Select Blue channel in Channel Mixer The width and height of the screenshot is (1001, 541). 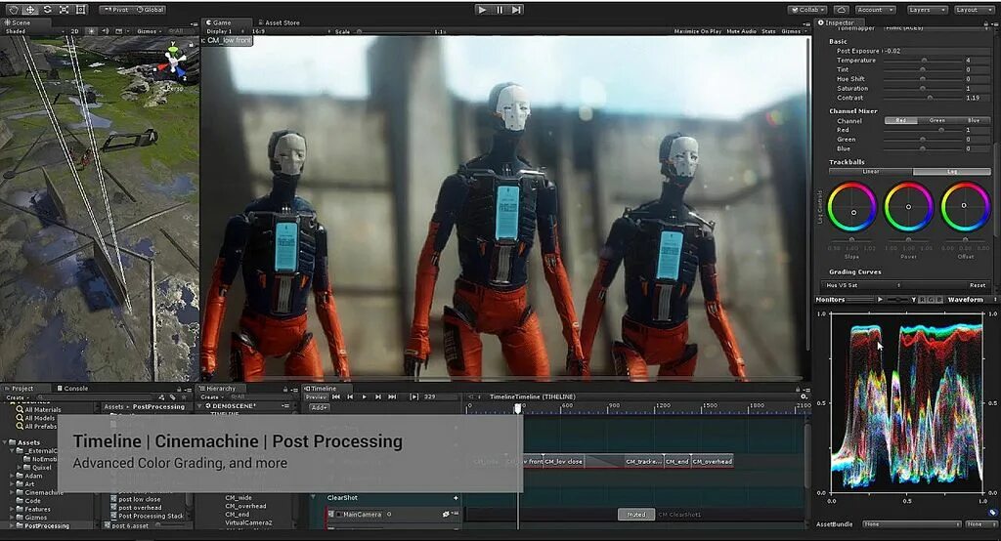974,120
